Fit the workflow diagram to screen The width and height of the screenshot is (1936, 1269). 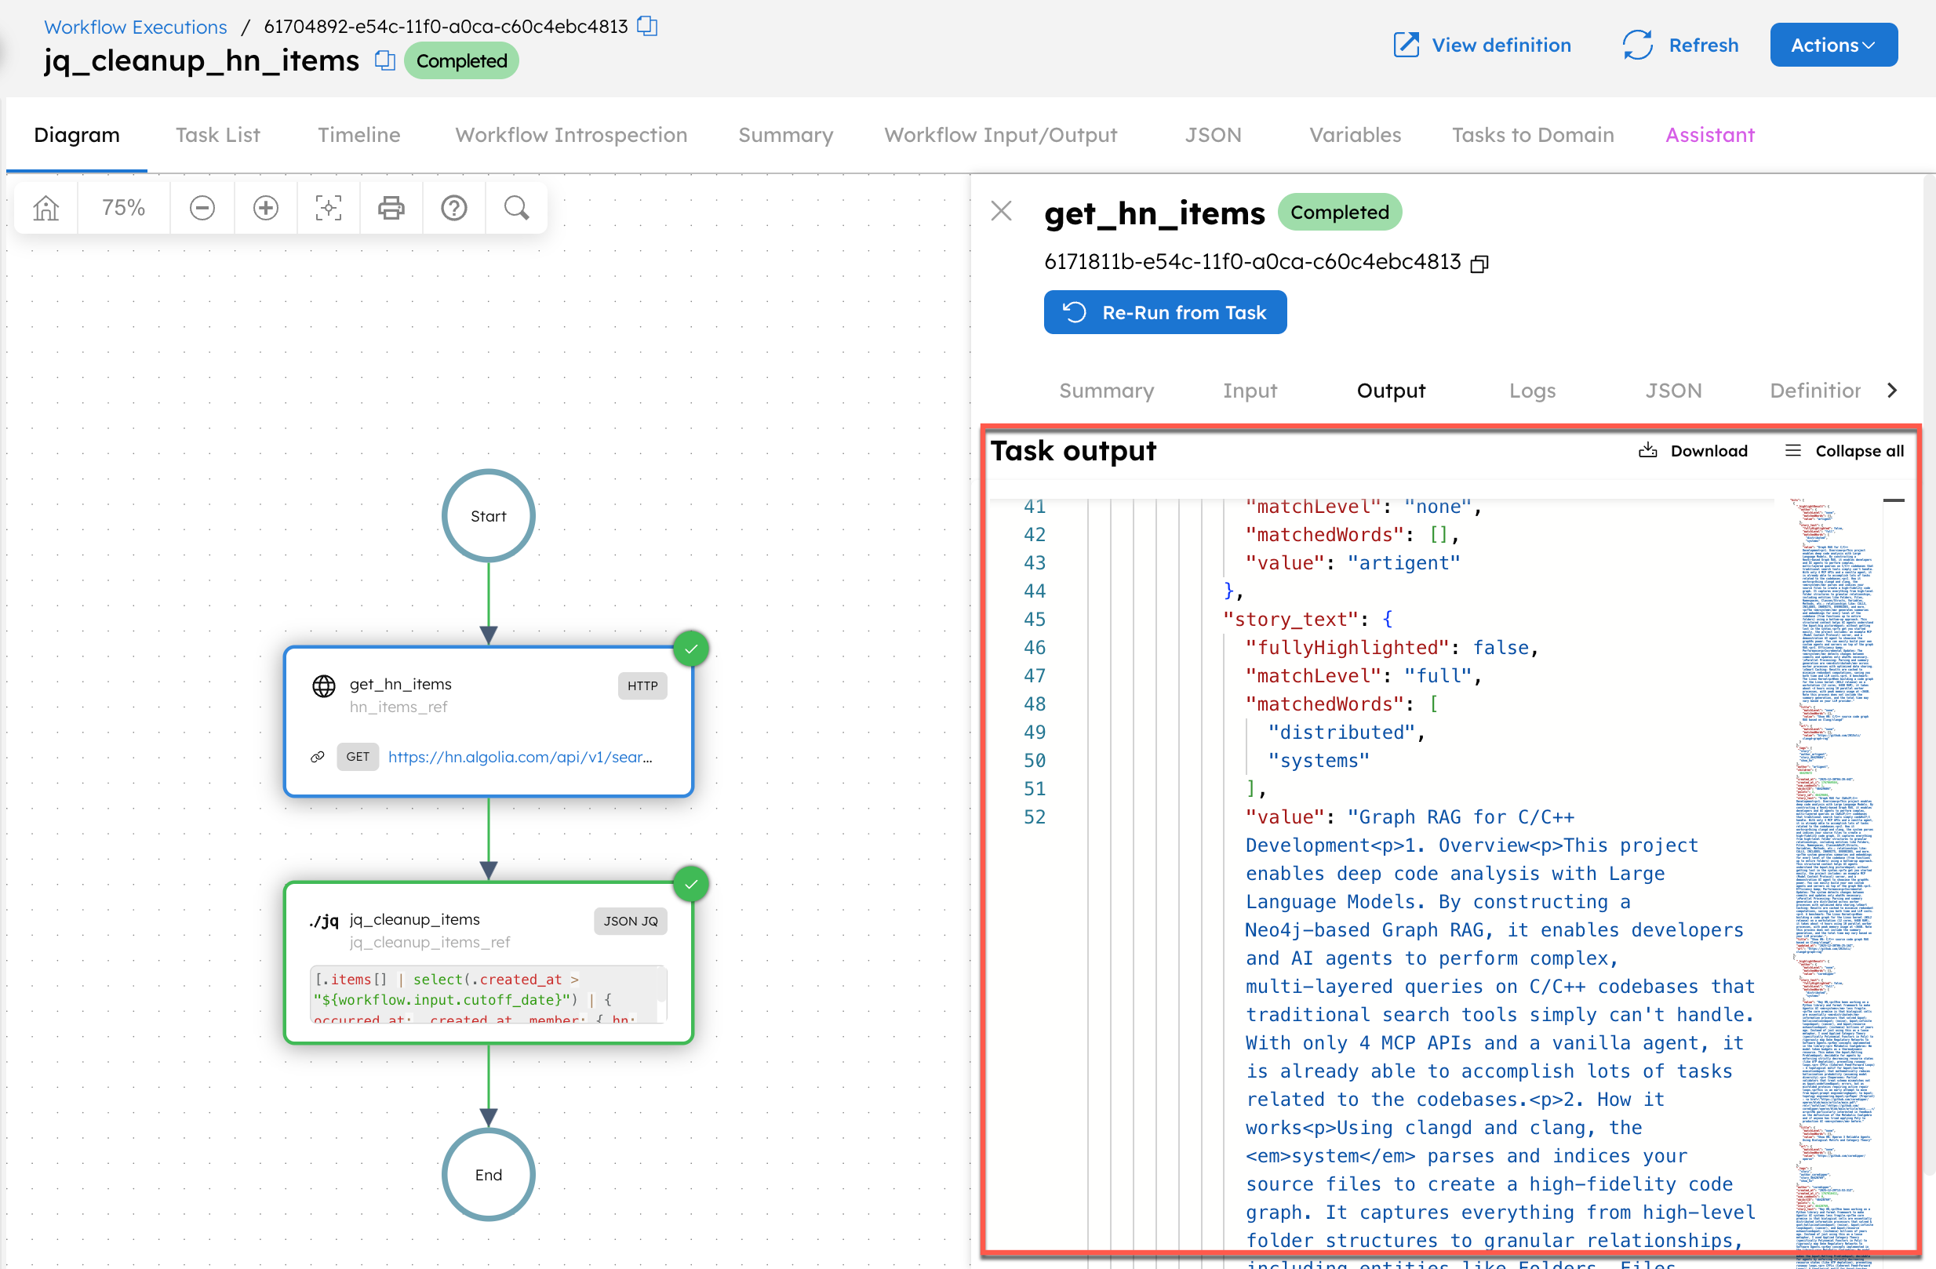pos(328,207)
